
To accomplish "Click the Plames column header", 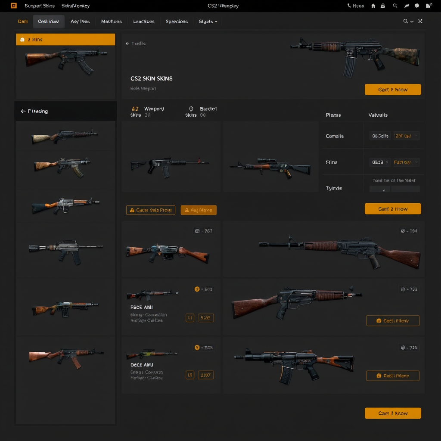I will coord(333,115).
